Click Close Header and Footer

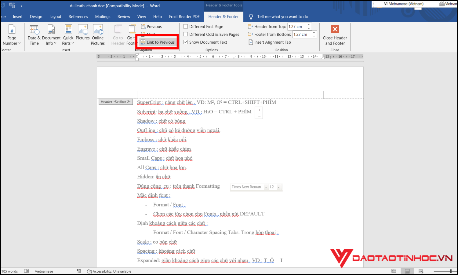(335, 30)
